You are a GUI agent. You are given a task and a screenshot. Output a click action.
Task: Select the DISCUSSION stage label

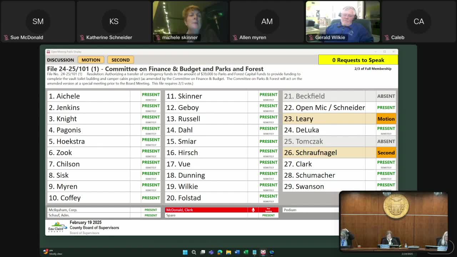pyautogui.click(x=60, y=60)
